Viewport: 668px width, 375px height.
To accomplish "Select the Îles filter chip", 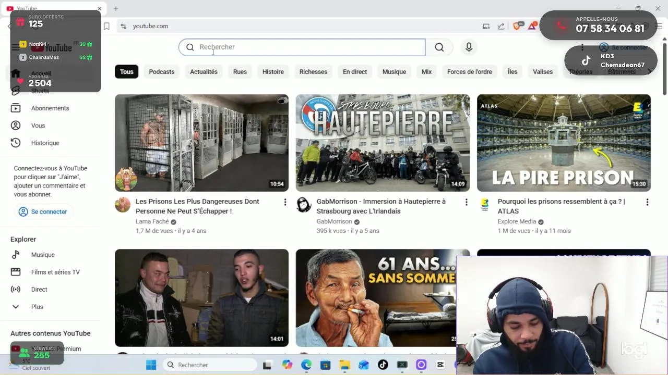I will pyautogui.click(x=512, y=72).
